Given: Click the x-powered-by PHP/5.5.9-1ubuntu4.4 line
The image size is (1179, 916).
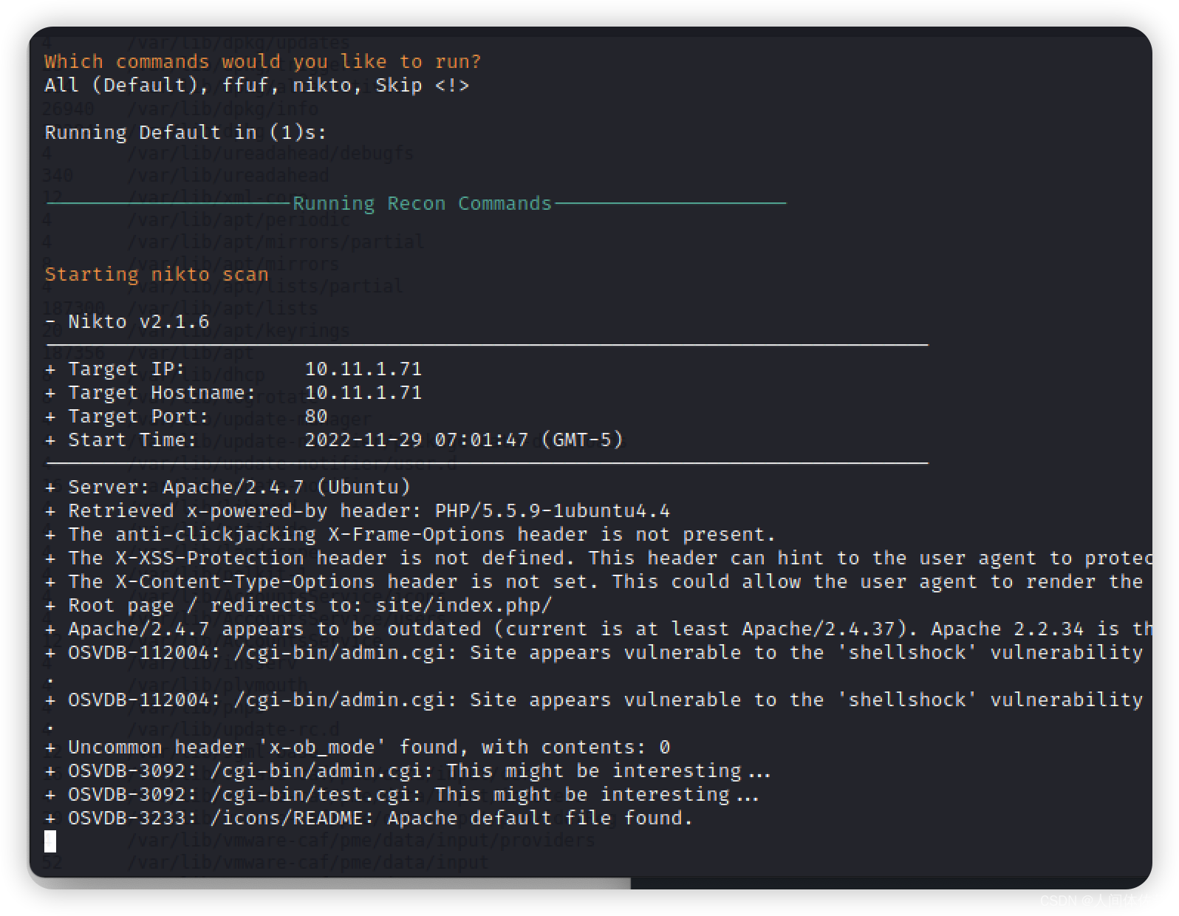Looking at the screenshot, I should click(357, 510).
